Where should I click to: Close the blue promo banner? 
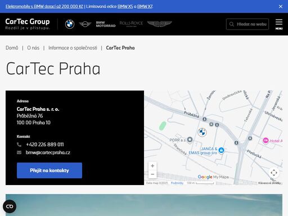pyautogui.click(x=281, y=7)
